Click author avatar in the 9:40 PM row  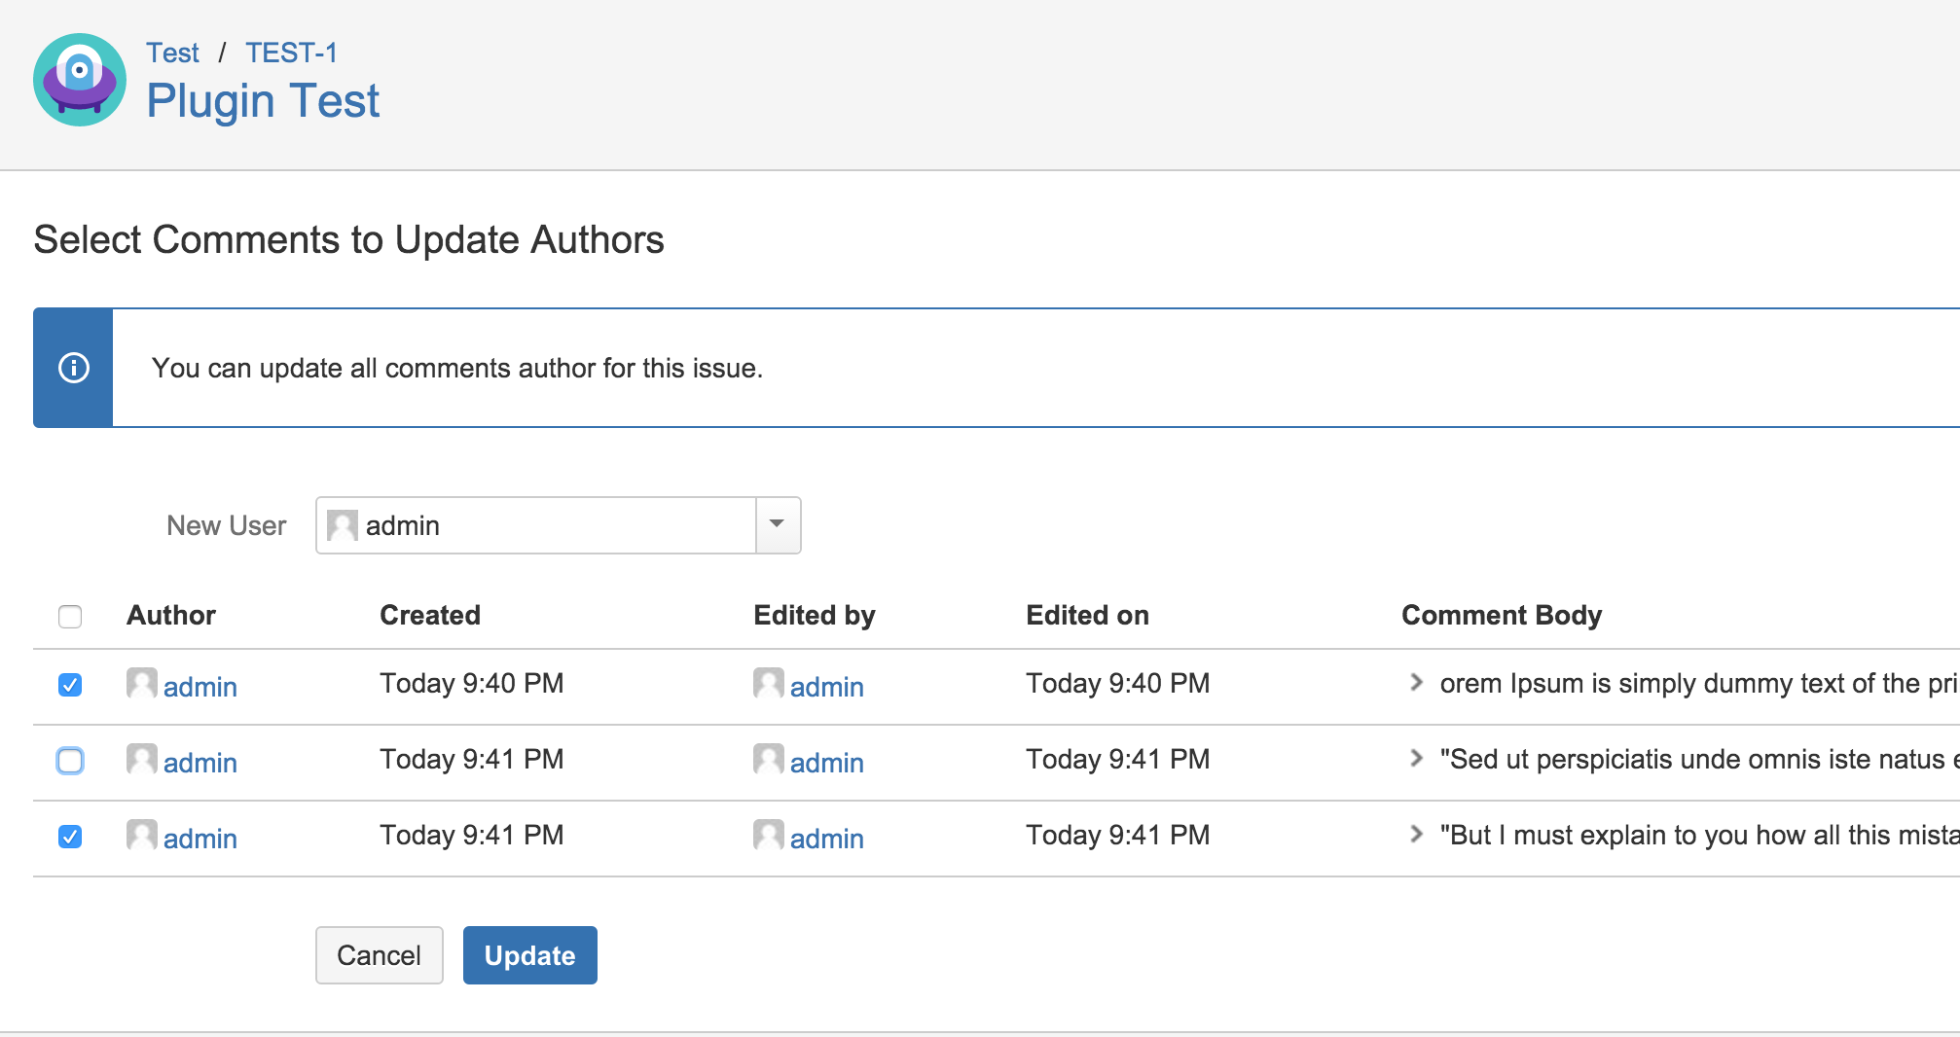pos(142,683)
